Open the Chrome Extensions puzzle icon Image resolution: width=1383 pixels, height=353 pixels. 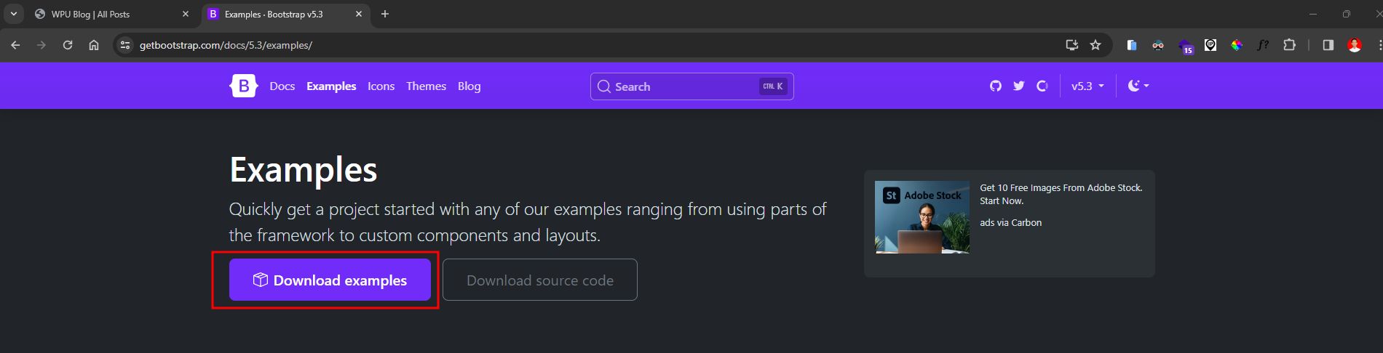1289,45
